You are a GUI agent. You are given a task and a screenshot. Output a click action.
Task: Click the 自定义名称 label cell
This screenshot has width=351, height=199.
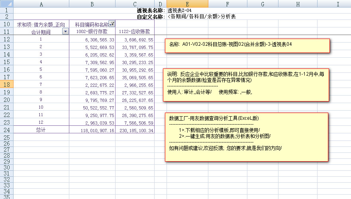point(150,17)
